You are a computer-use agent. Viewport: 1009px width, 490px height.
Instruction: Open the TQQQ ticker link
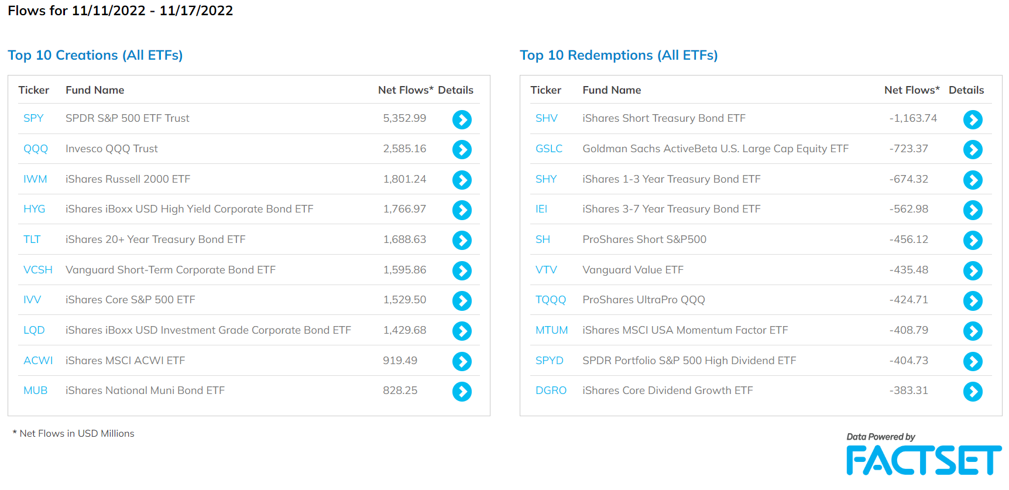point(551,300)
